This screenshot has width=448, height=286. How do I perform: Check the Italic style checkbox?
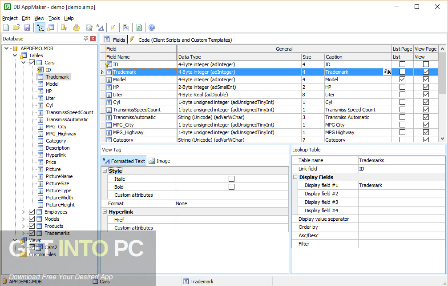[231, 179]
